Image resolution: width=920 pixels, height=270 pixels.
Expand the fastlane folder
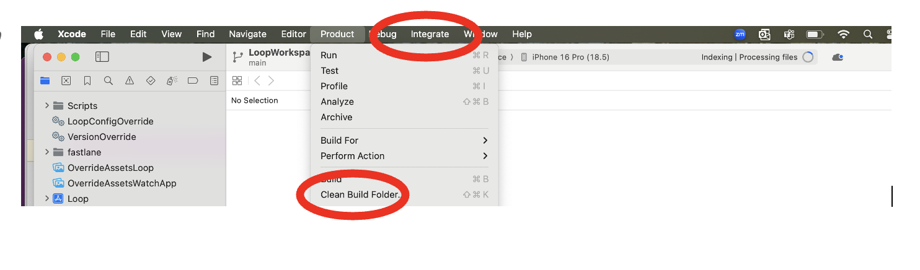pyautogui.click(x=47, y=152)
